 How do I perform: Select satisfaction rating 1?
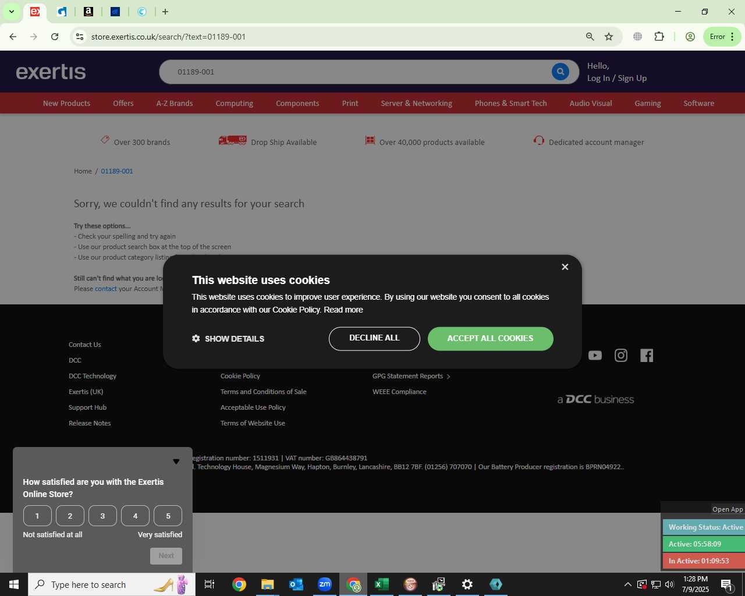click(x=37, y=516)
